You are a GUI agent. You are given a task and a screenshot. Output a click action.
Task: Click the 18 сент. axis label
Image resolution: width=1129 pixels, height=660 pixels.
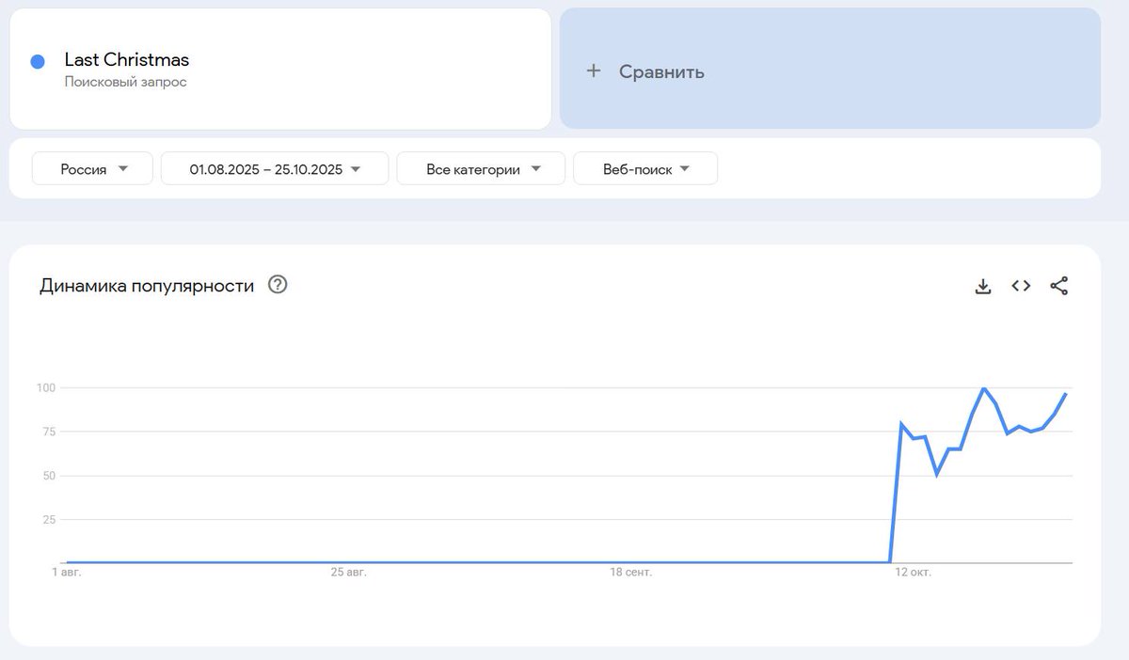pos(631,572)
